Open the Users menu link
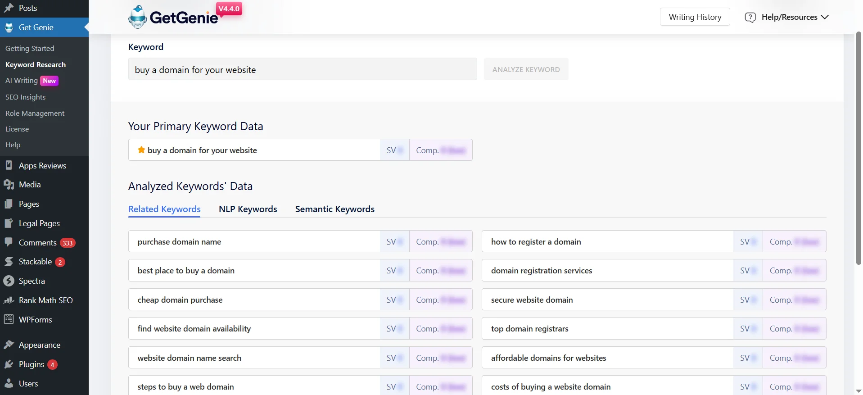This screenshot has height=395, width=863. click(28, 384)
